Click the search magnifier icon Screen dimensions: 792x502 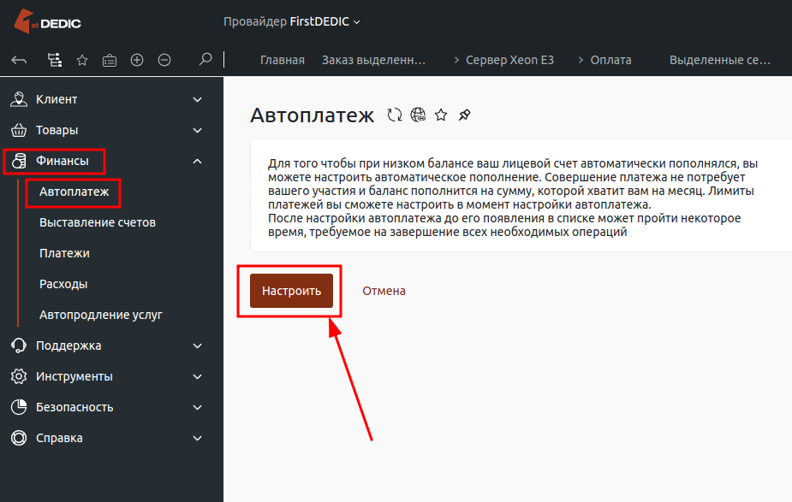point(205,59)
